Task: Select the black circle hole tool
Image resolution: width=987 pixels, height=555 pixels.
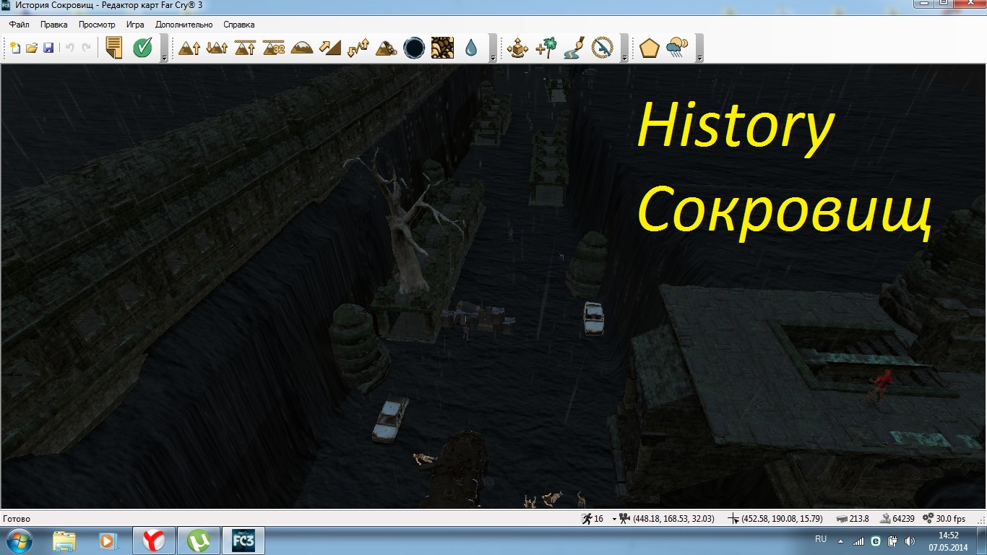Action: (x=413, y=48)
